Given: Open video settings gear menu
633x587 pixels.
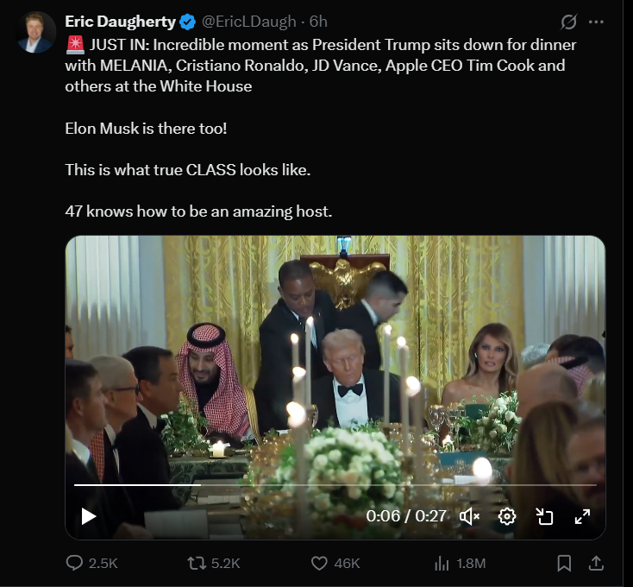Looking at the screenshot, I should 507,516.
